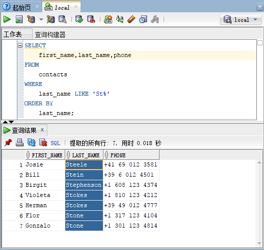The width and height of the screenshot is (264, 250).
Task: Expand the Explain Plan dropdown arrow
Action: click(x=41, y=19)
